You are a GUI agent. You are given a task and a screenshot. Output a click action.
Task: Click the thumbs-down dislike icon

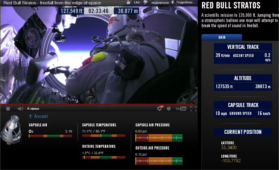point(146,2)
